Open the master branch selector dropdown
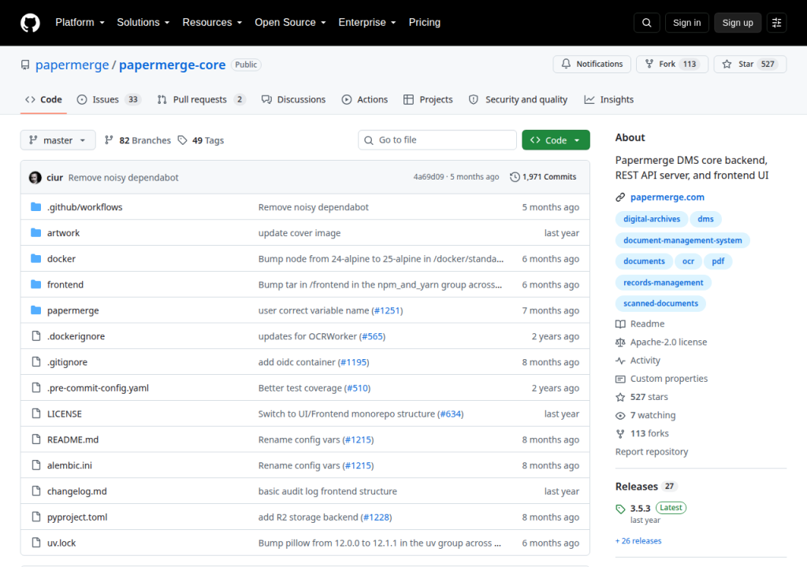The image size is (807, 567). point(58,140)
